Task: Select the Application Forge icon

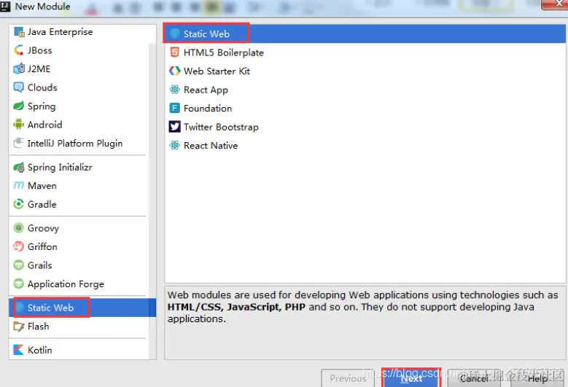Action: 19,284
